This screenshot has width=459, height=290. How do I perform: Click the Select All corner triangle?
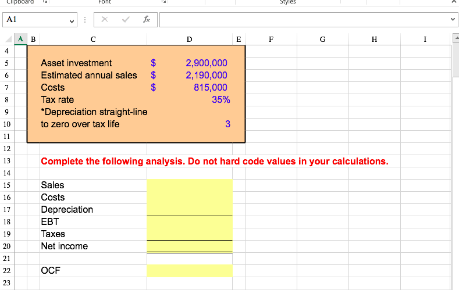point(9,40)
